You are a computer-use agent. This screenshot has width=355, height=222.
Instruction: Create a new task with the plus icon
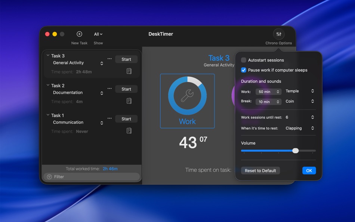click(x=79, y=34)
